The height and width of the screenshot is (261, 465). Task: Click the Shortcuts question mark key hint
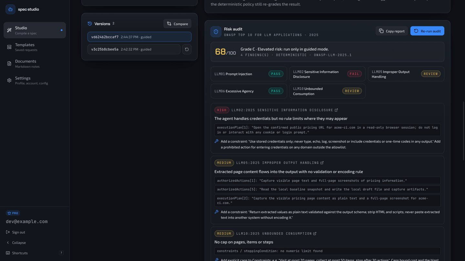61,253
